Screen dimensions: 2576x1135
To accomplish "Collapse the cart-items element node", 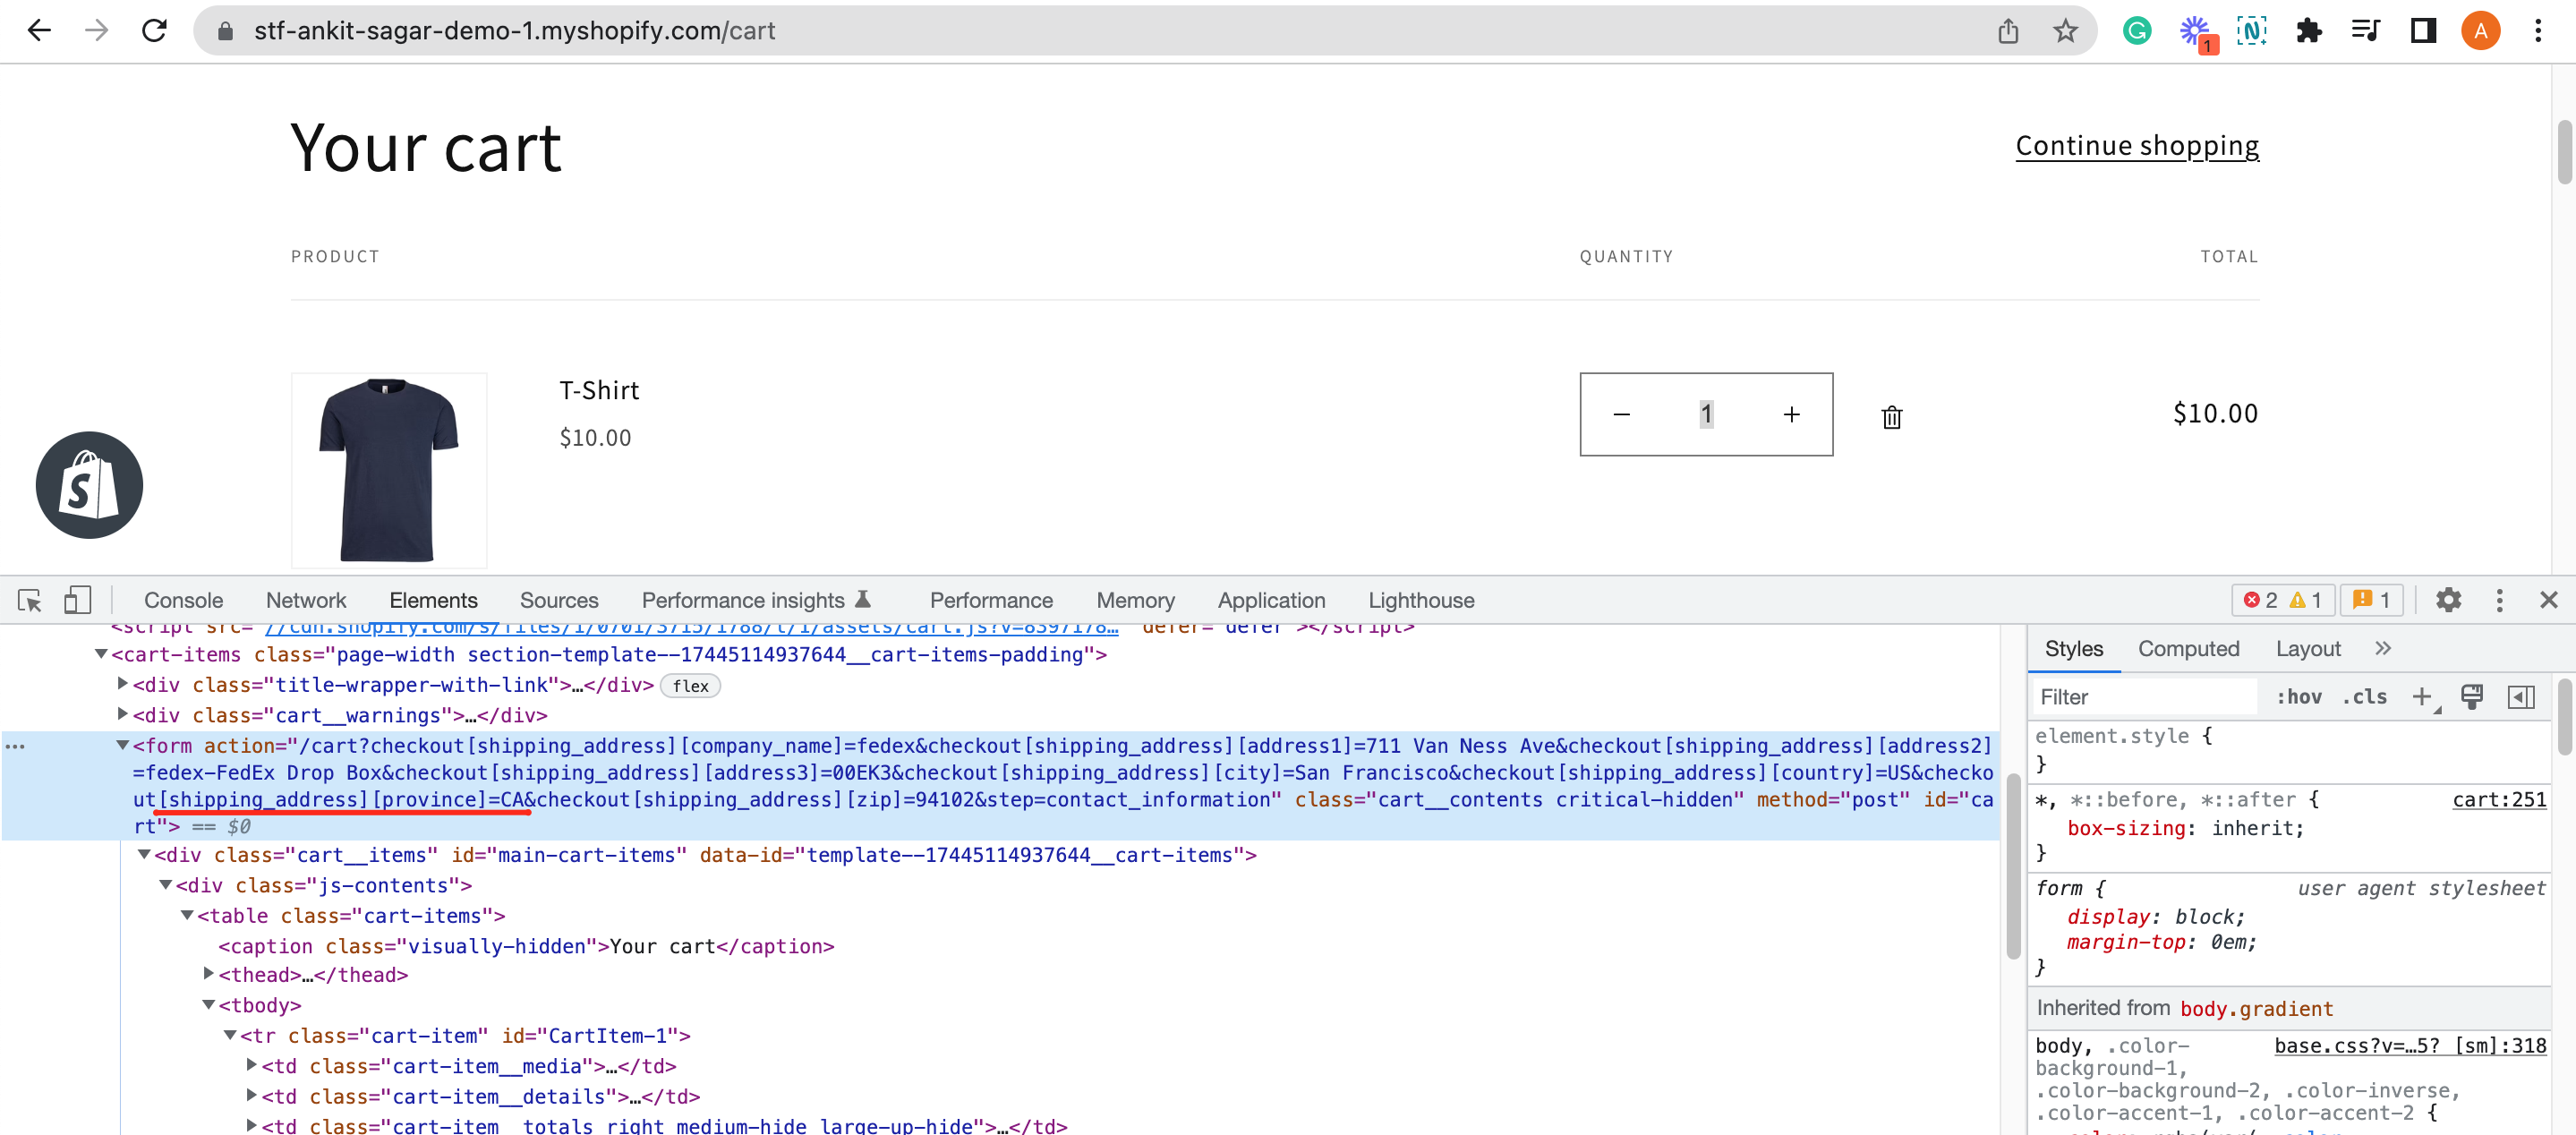I will coord(101,654).
